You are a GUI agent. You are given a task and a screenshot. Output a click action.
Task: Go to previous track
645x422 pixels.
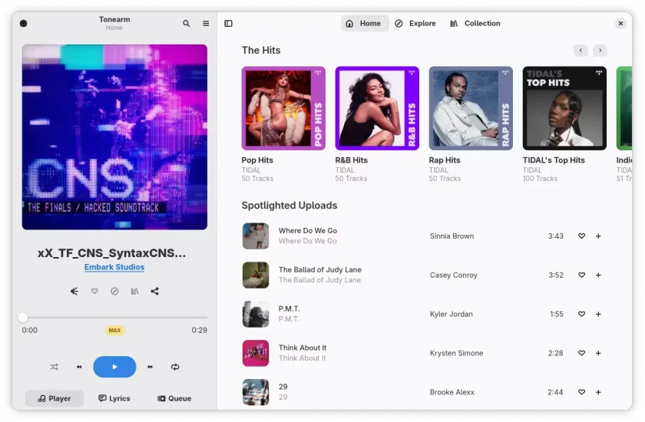[79, 367]
